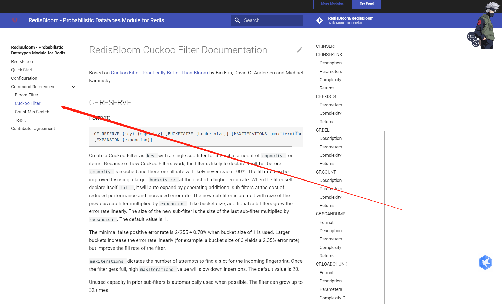Open the Bloom Filter reference
The width and height of the screenshot is (502, 304).
26,95
